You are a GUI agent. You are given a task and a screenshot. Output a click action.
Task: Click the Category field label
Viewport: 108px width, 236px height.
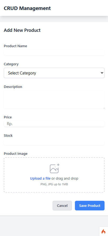click(11, 64)
